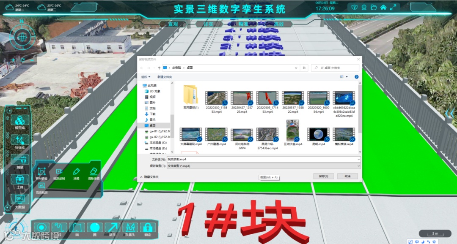
Task: Select 3D 对象 in navigation tree
Action: coord(153,91)
